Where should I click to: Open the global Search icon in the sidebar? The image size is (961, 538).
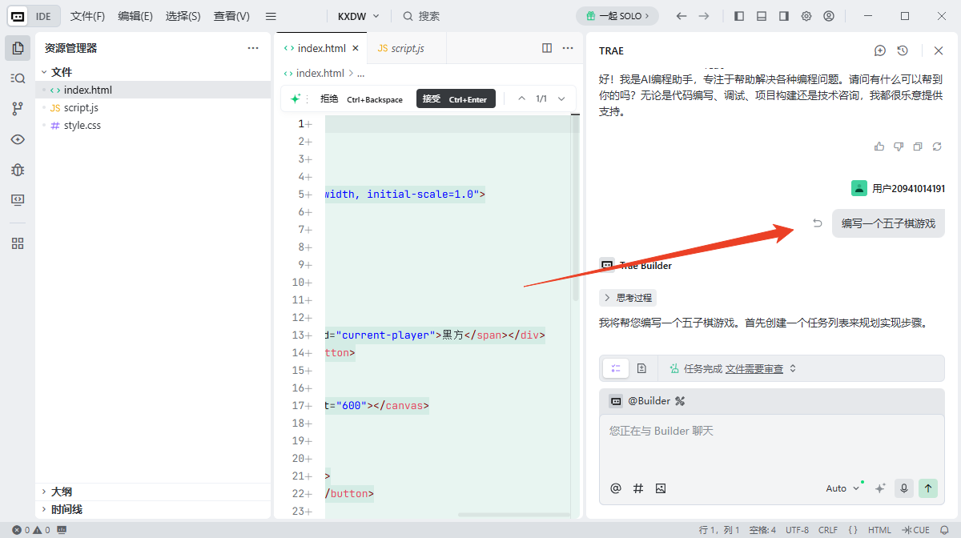(17, 78)
